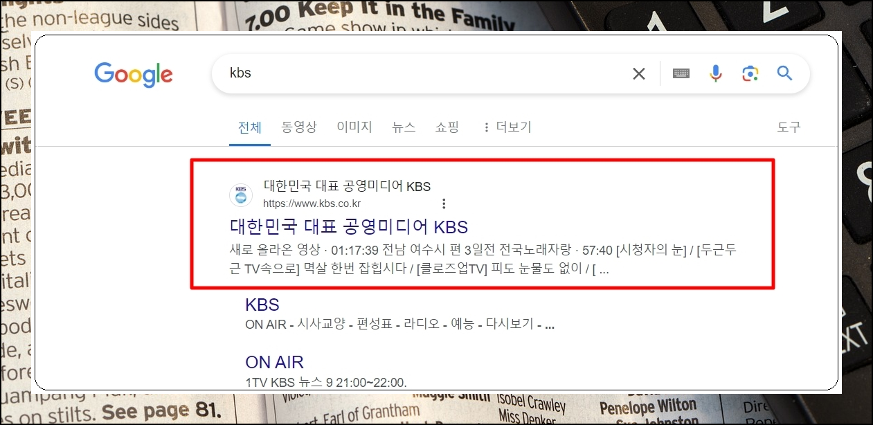Submit search with magnifying glass icon
The width and height of the screenshot is (873, 425).
[784, 73]
